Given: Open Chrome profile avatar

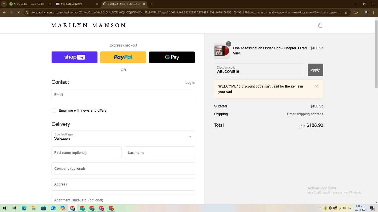Looking at the screenshot, I should coord(367,12).
